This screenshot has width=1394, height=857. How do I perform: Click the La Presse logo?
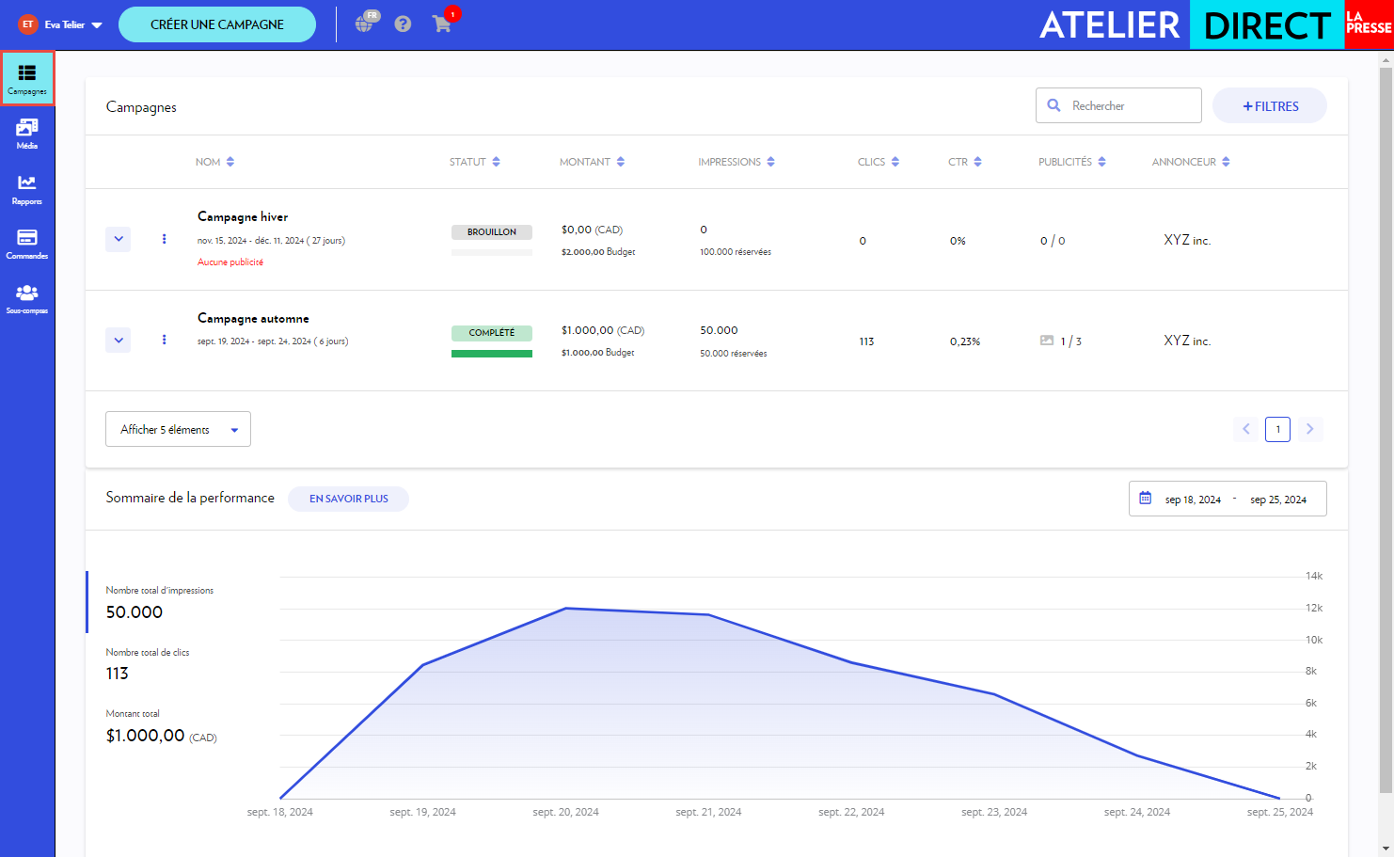tap(1369, 24)
